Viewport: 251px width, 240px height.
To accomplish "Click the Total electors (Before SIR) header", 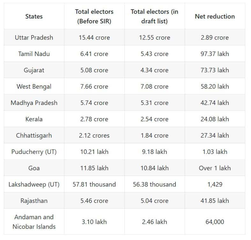I will pyautogui.click(x=94, y=16).
